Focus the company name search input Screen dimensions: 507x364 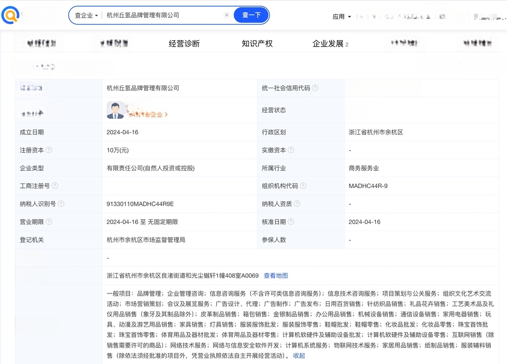163,15
